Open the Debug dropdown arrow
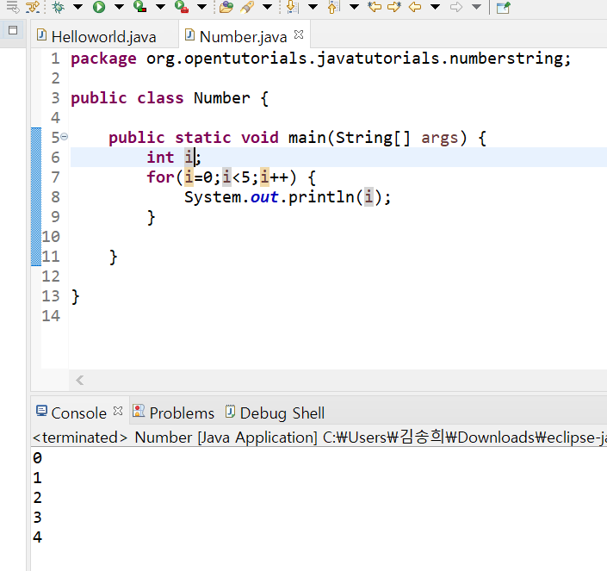 pos(77,7)
